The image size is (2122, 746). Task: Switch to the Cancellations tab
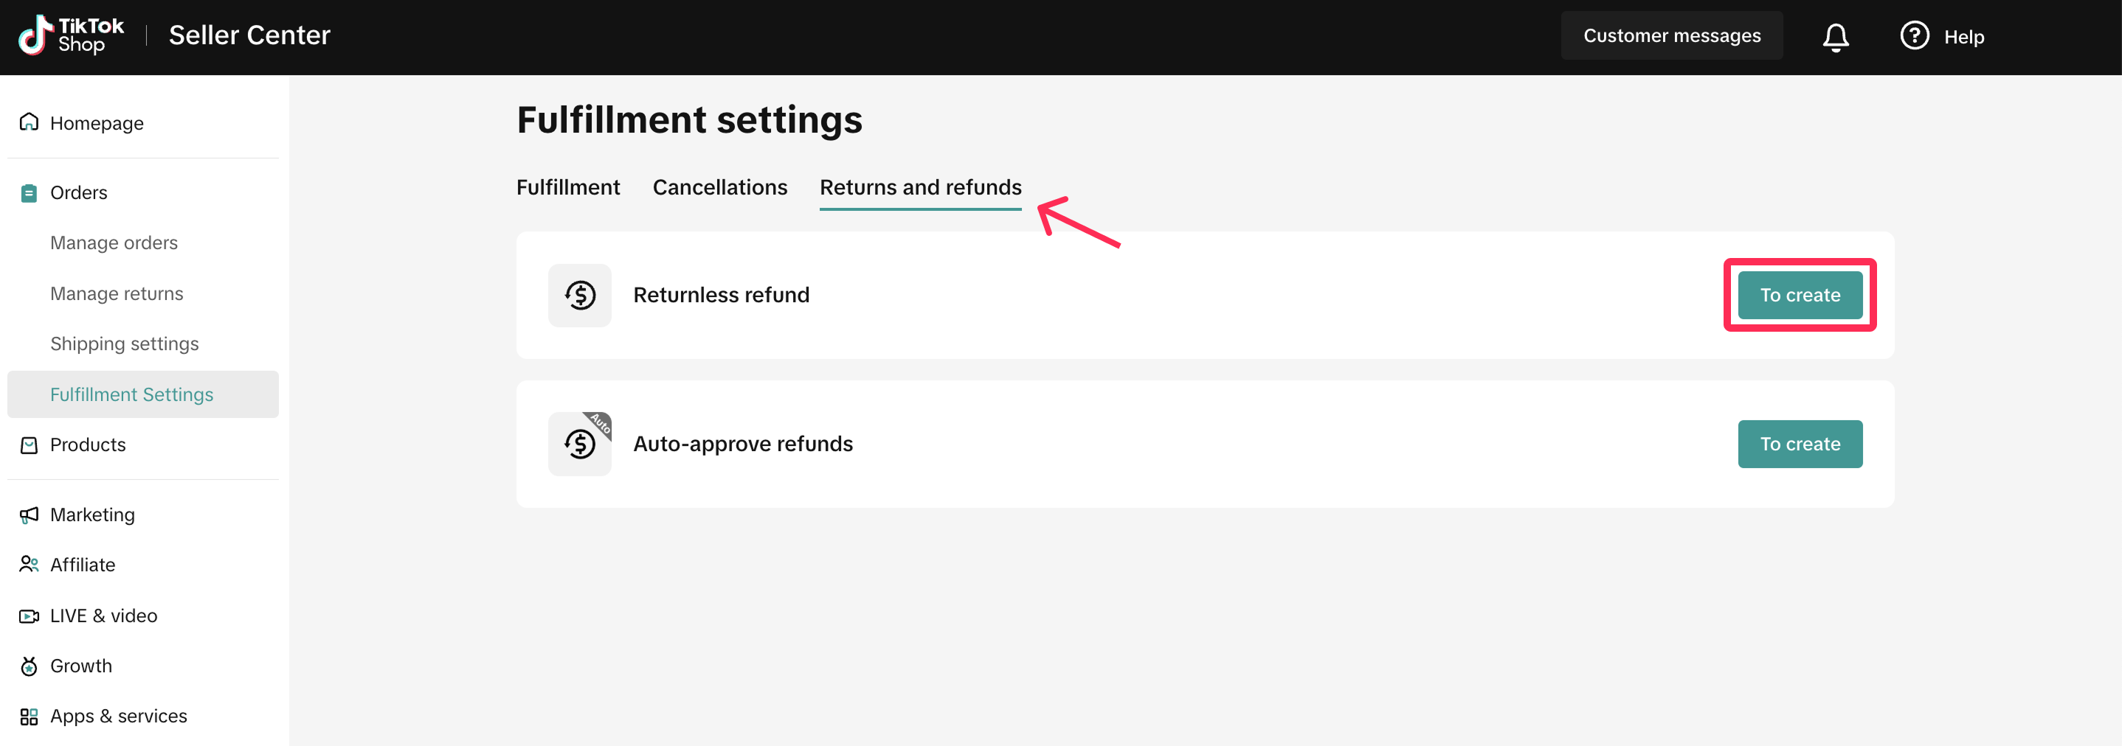[x=719, y=188]
